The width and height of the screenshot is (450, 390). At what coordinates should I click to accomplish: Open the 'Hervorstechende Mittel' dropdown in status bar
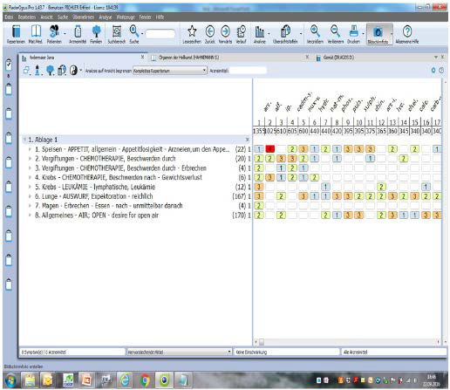[x=180, y=352]
